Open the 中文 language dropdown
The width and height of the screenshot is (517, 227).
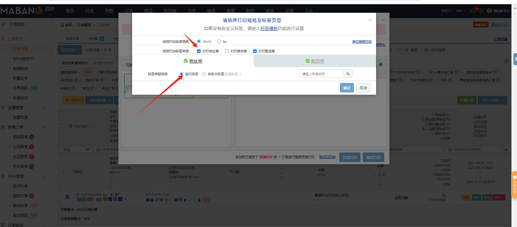point(446,11)
